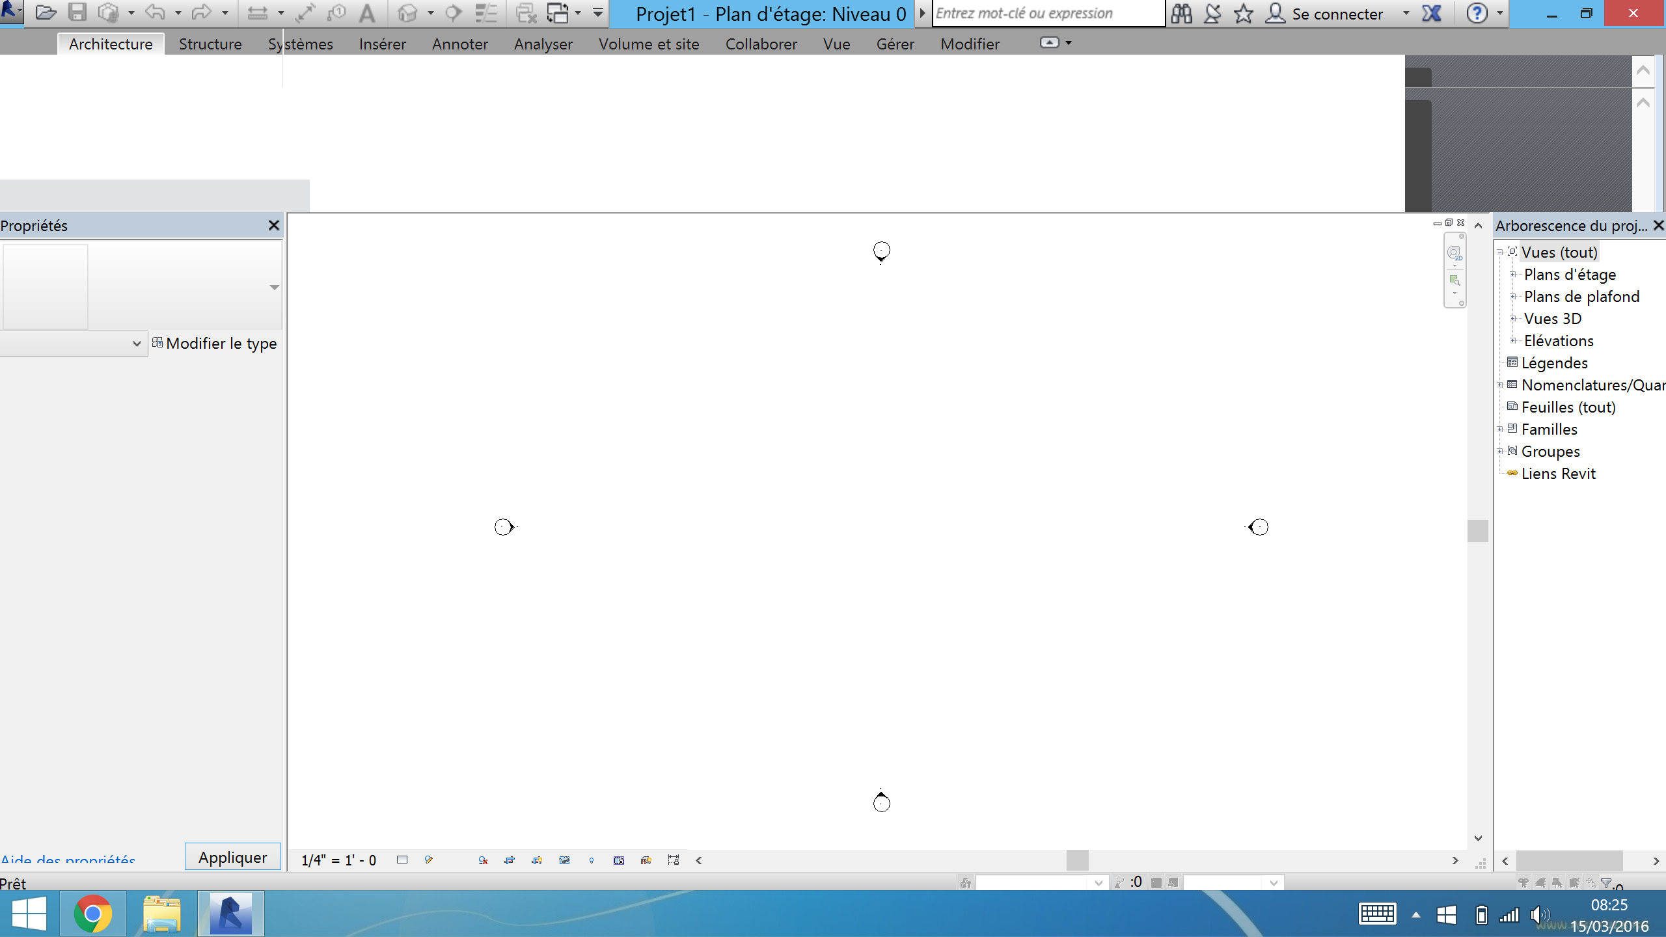Click the Undo arrow icon

coord(155,12)
